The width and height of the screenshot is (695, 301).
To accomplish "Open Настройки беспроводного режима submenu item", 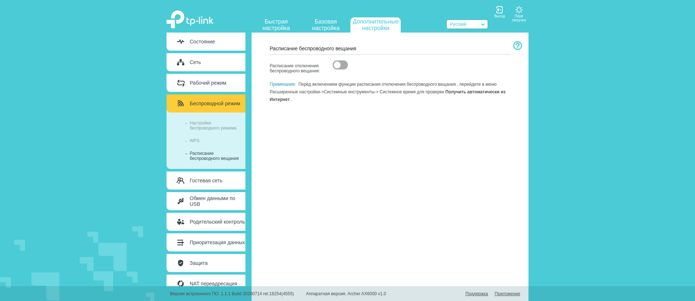I will tap(212, 126).
